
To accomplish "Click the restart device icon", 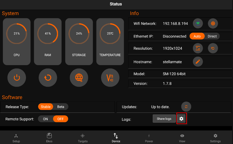I will coord(48,77).
